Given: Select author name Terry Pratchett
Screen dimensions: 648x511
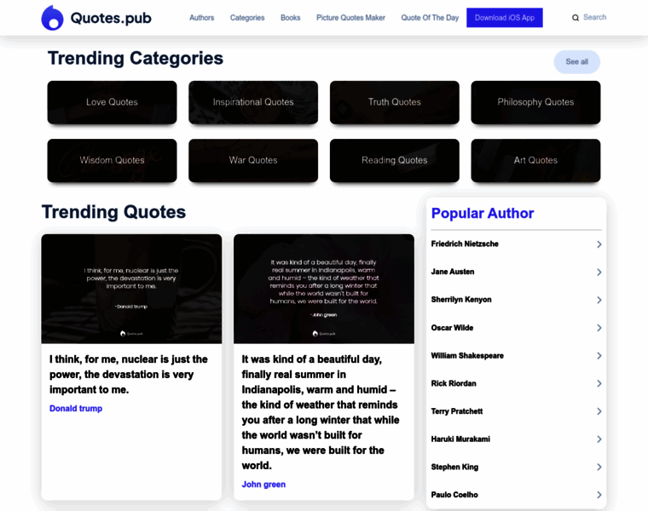Looking at the screenshot, I should [x=457, y=411].
